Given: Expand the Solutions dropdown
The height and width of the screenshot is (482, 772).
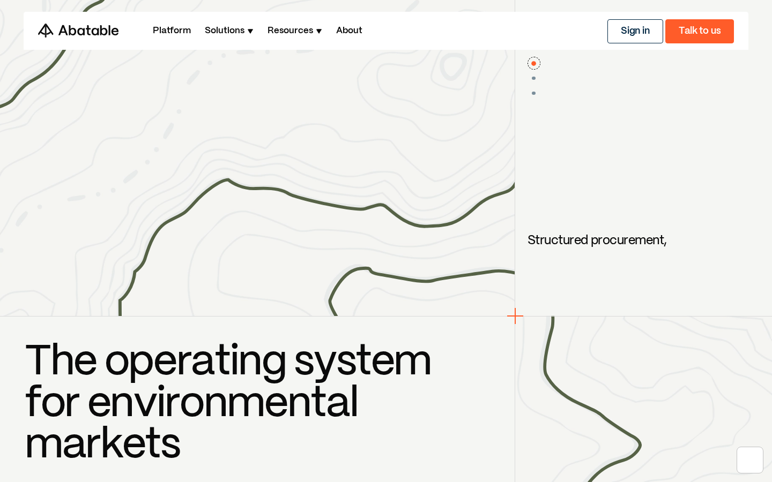Looking at the screenshot, I should (229, 31).
